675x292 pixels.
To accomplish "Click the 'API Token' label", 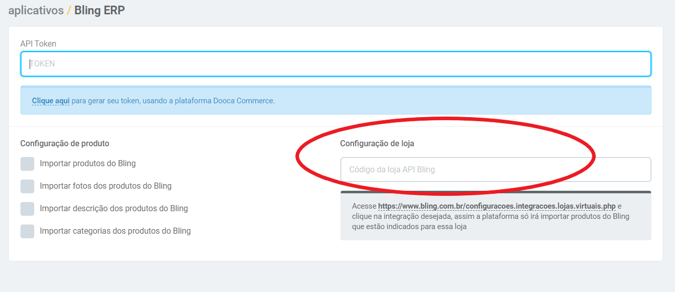I will (x=38, y=44).
